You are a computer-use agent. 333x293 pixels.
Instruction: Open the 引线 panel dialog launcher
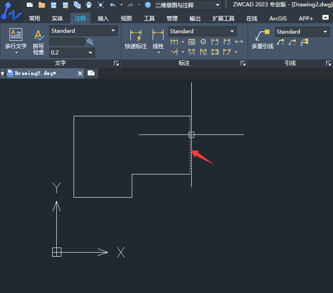click(328, 63)
